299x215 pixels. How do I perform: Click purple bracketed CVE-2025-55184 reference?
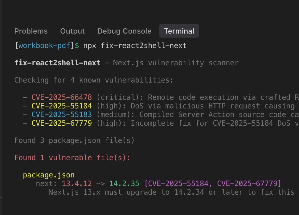coord(178,184)
